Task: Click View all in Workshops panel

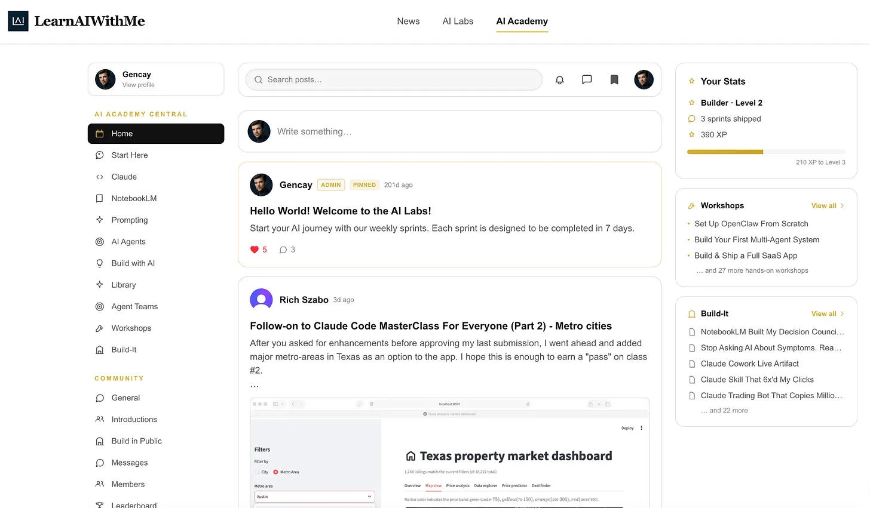Action: 828,205
